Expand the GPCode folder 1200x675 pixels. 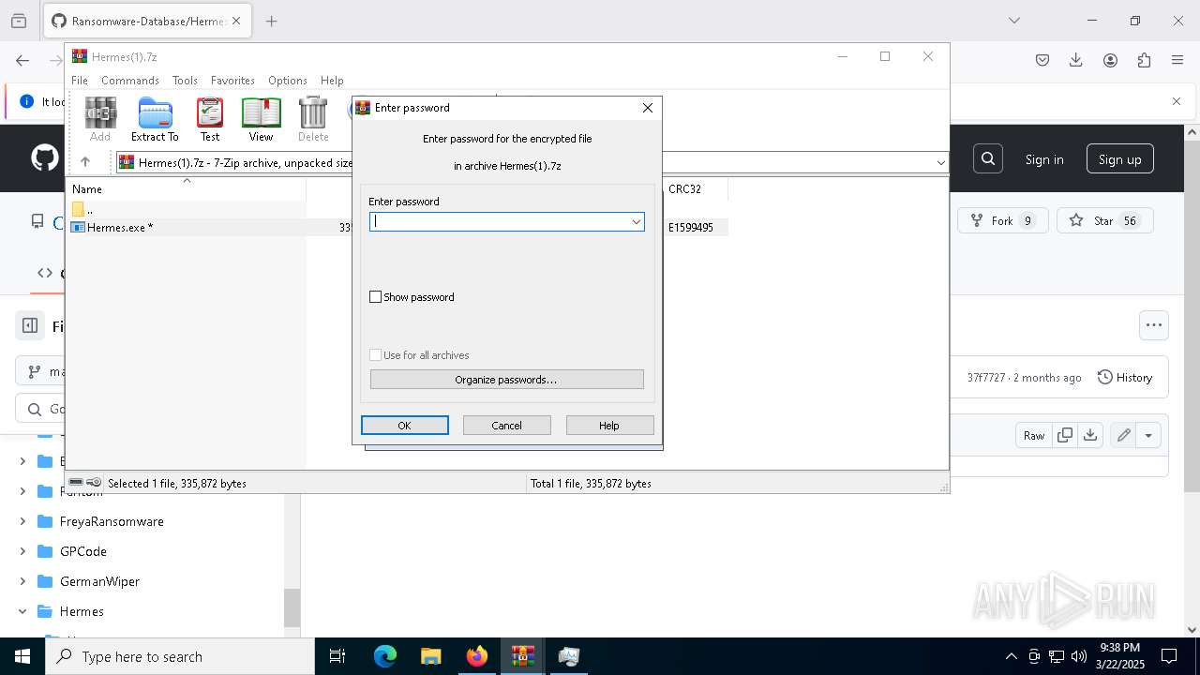[22, 551]
